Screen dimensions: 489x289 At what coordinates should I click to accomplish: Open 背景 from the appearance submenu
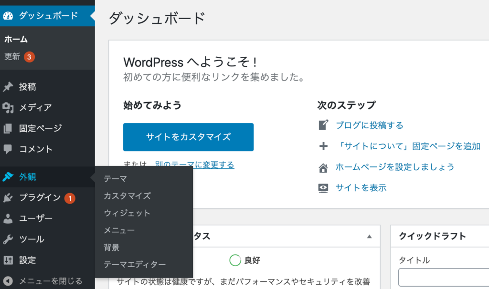pos(112,248)
